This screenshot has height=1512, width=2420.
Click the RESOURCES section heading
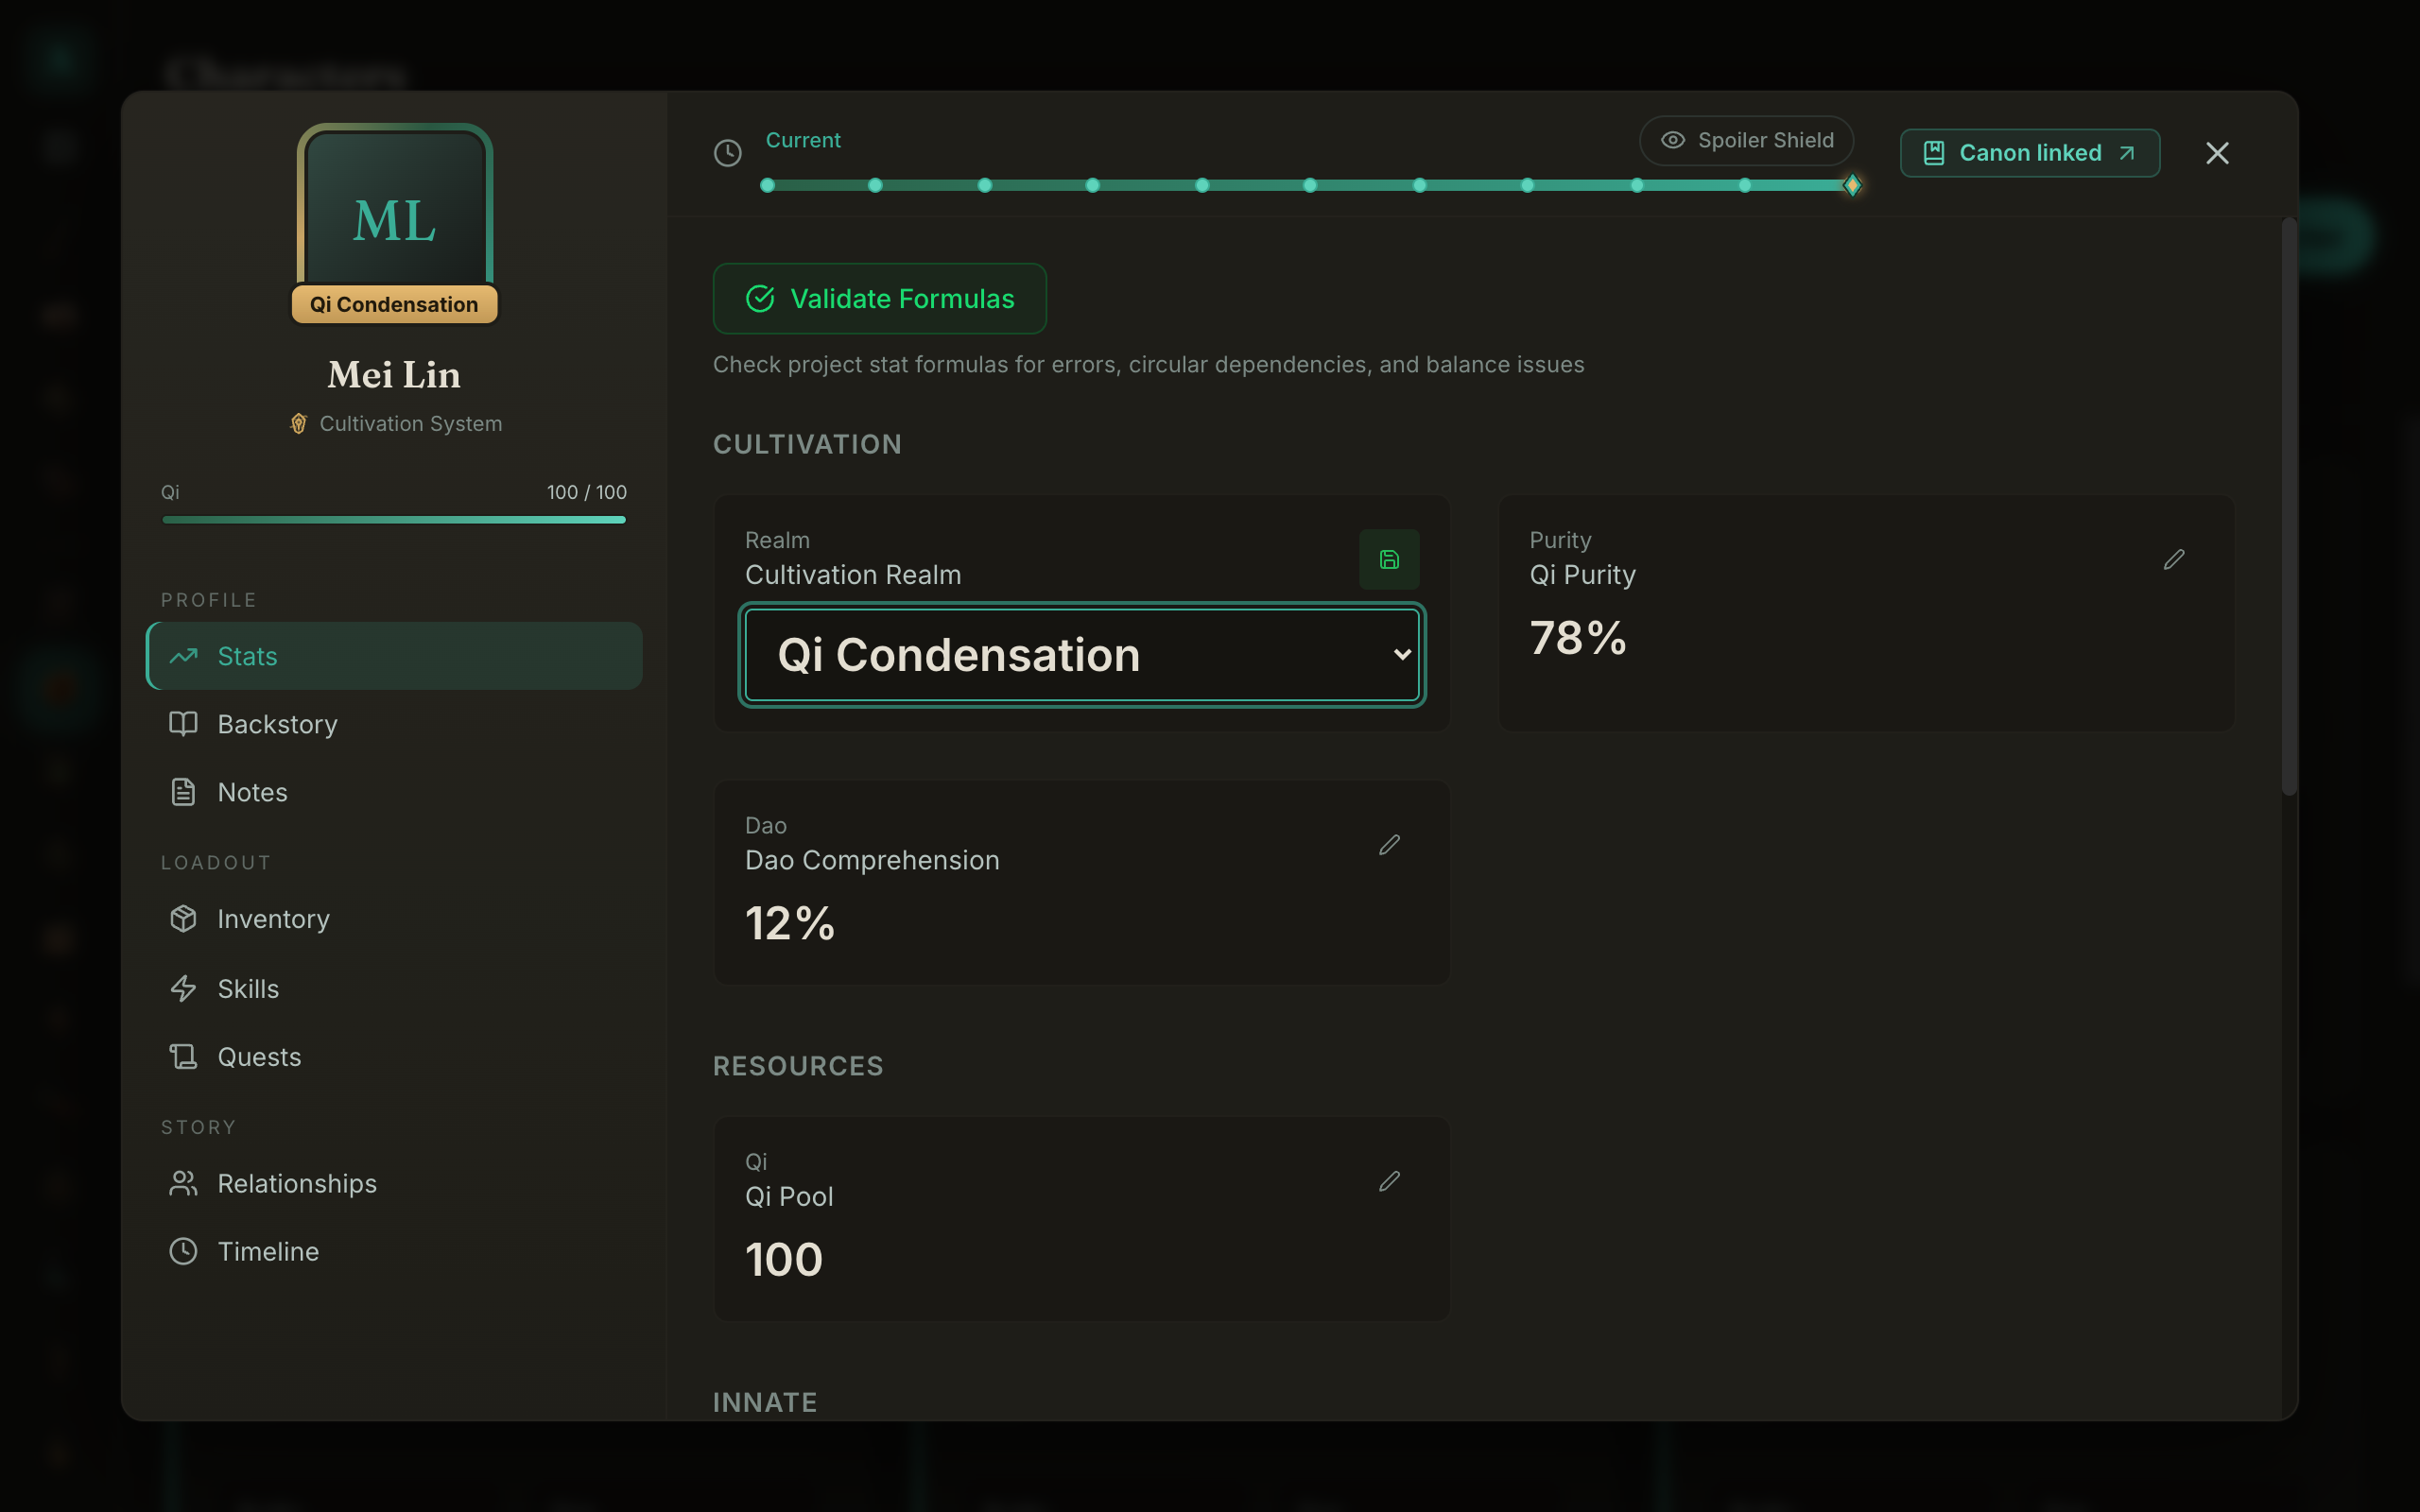pos(798,1066)
